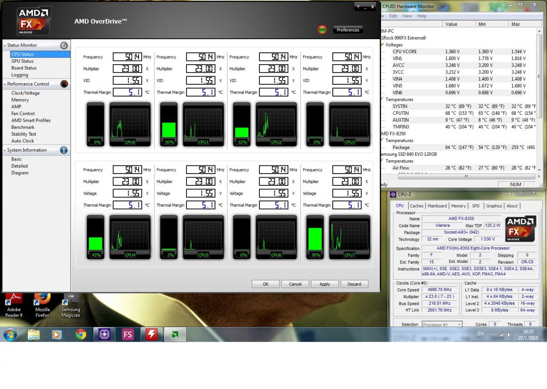Click the Preferences button in OverDrive
This screenshot has height=389, width=547.
click(x=348, y=30)
